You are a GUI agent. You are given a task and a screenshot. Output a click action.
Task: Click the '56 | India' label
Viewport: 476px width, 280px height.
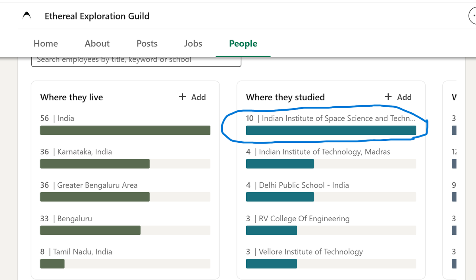57,118
